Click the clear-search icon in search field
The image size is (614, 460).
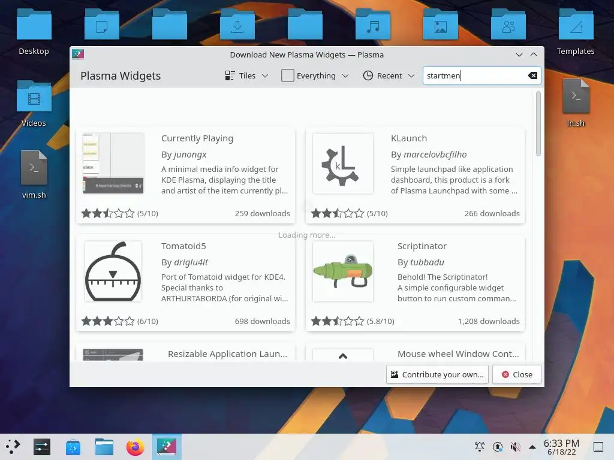(532, 75)
